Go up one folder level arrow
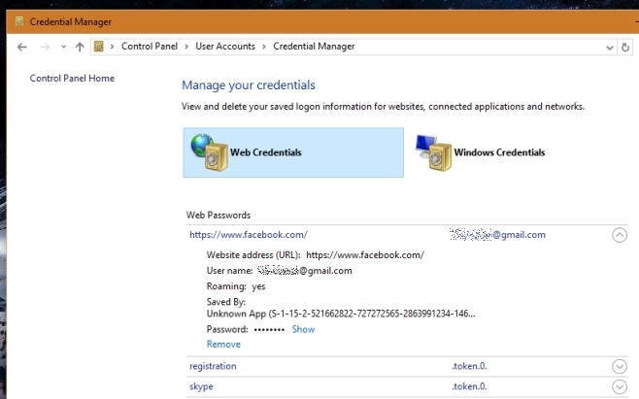The height and width of the screenshot is (399, 639). (79, 47)
